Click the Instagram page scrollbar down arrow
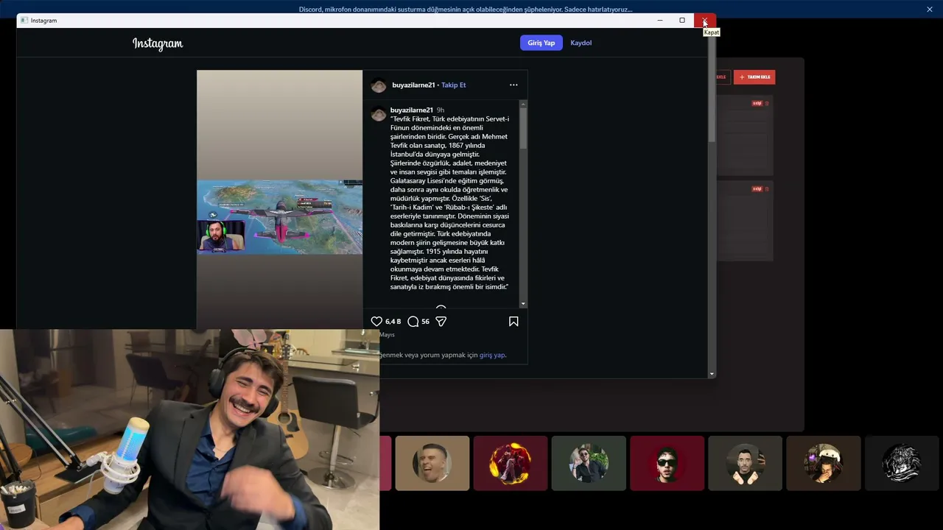943x530 pixels. (x=712, y=374)
